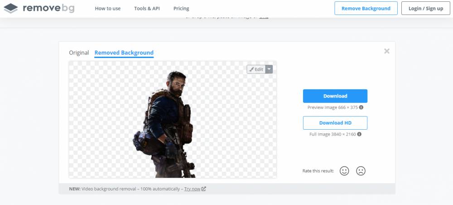Open the How to use page
453x205 pixels.
pos(108,8)
